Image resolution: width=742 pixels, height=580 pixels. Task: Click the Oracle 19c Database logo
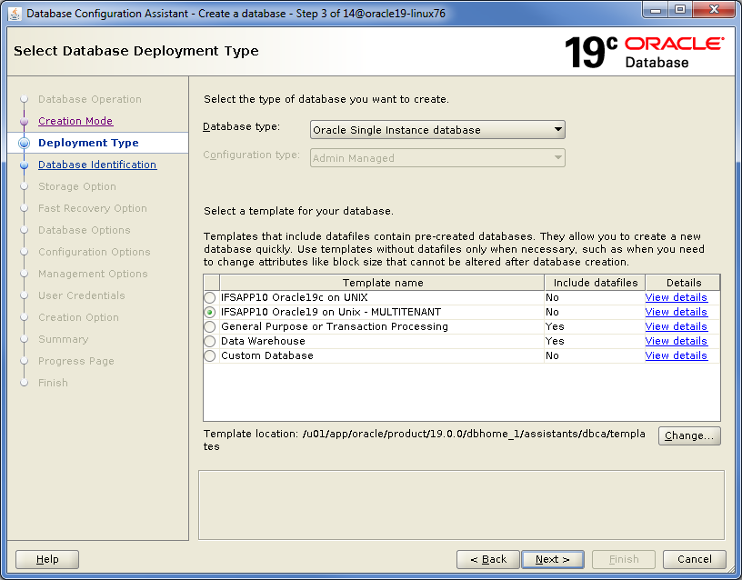[x=644, y=52]
